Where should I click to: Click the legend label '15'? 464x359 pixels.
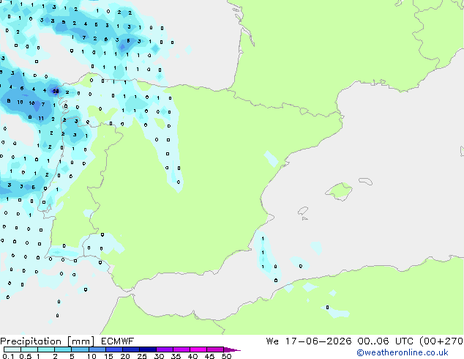pos(108,356)
